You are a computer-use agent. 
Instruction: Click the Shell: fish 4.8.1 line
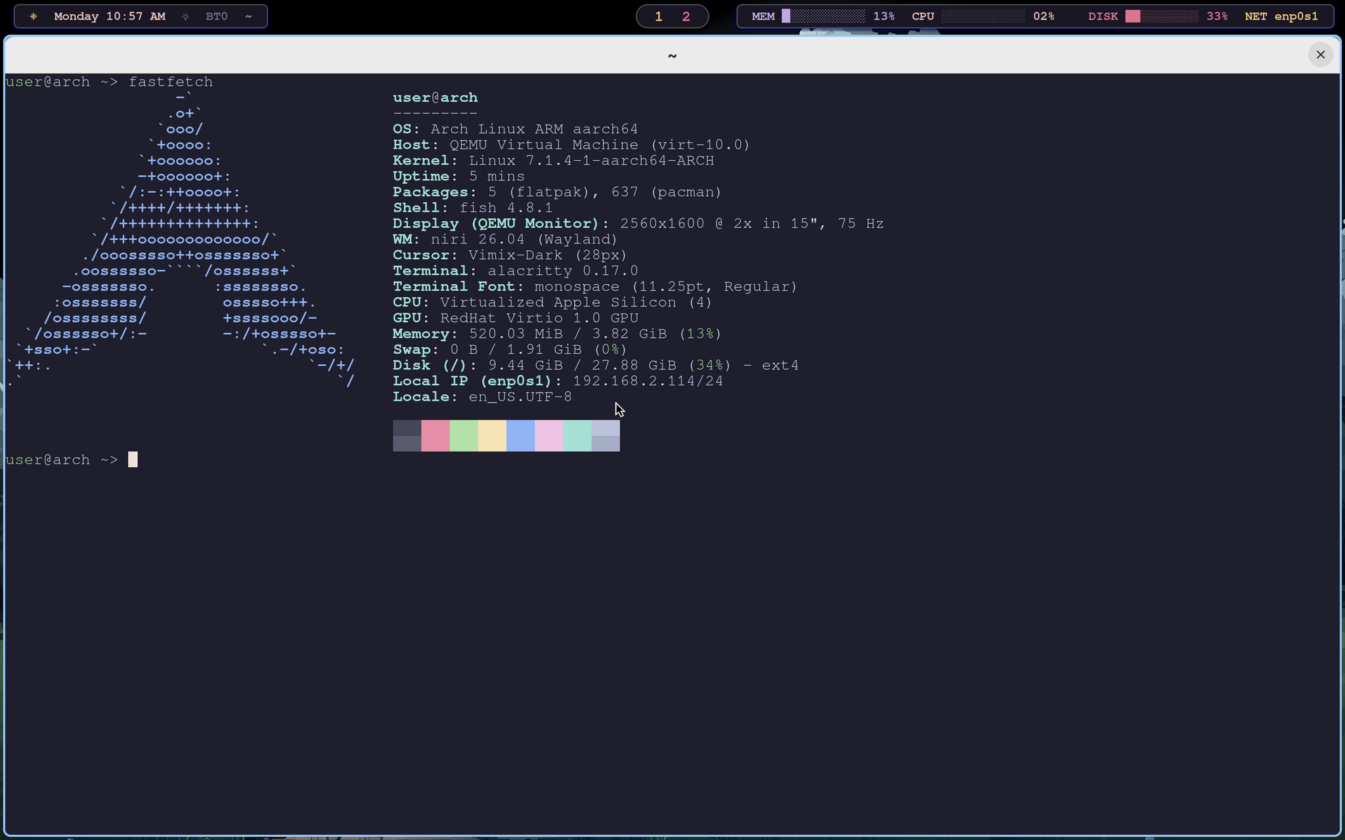click(x=473, y=208)
